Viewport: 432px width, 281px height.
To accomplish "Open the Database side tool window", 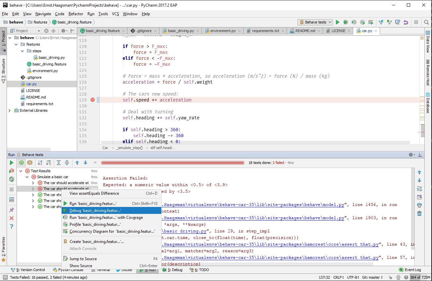I will [428, 103].
